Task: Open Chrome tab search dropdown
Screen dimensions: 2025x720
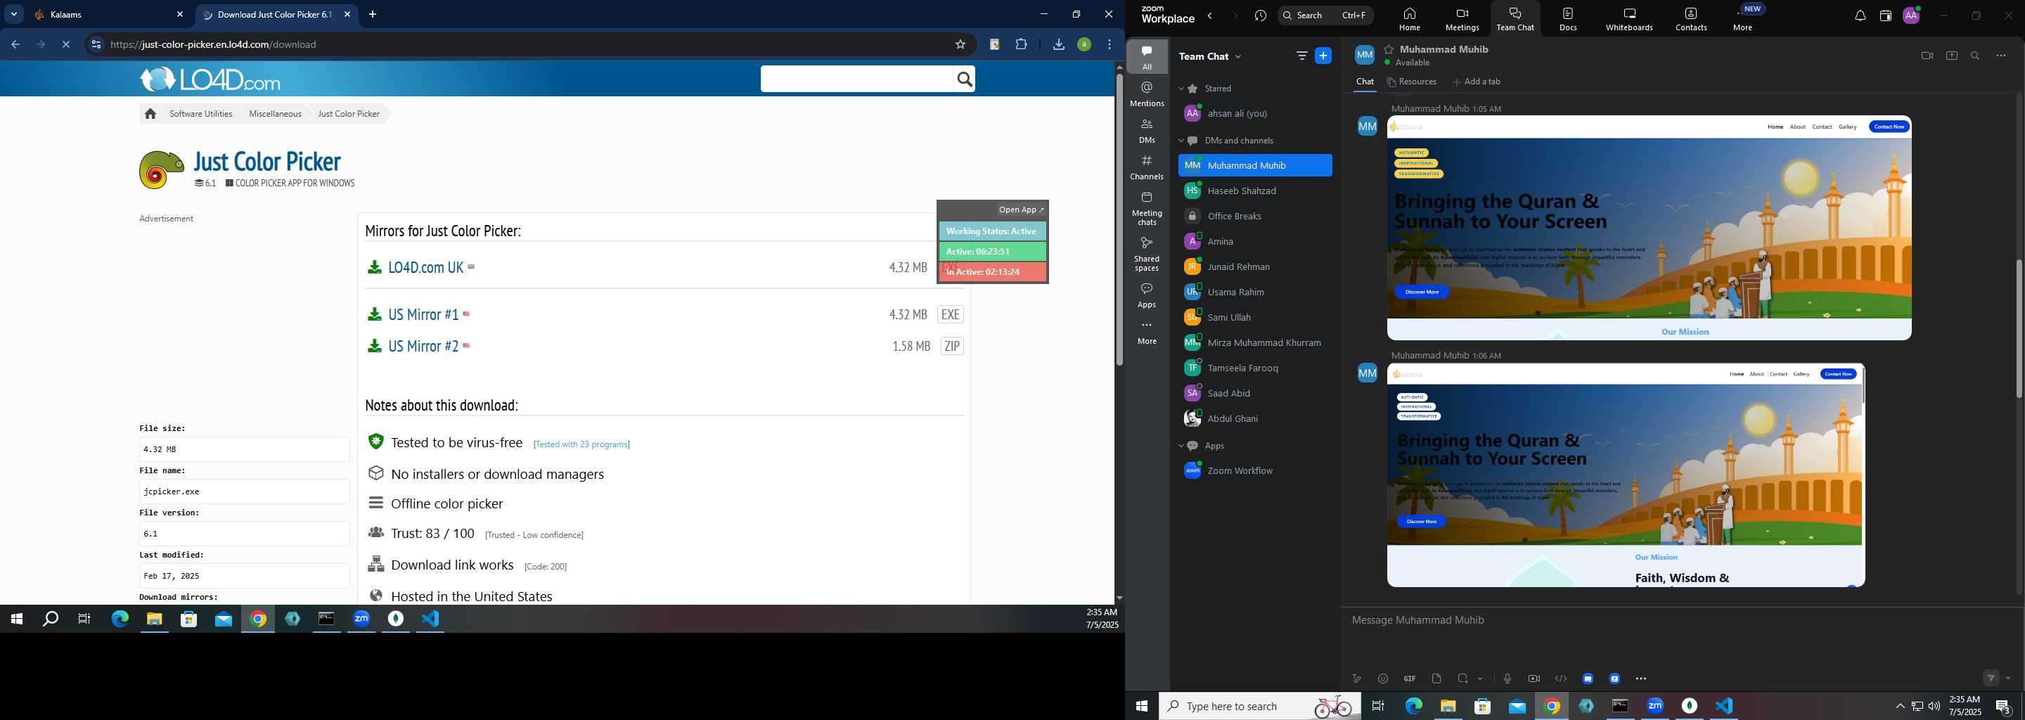Action: coord(14,14)
